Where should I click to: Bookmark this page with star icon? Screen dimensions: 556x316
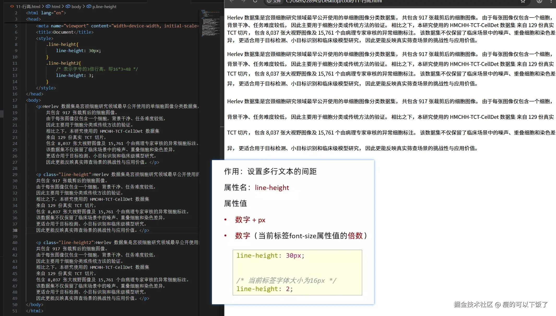click(523, 1)
